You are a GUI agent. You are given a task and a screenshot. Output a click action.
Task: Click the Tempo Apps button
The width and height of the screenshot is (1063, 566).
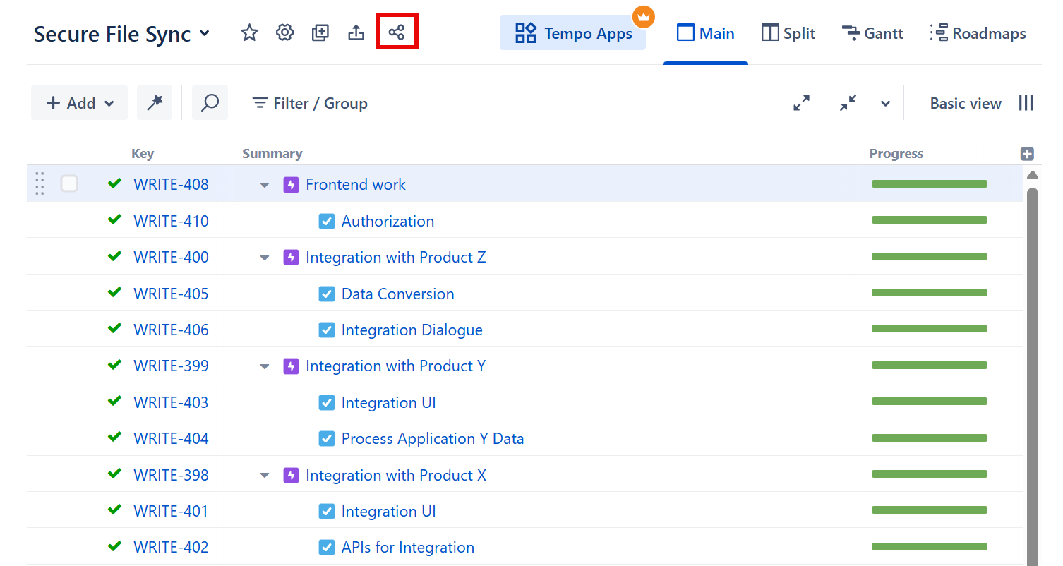point(572,33)
